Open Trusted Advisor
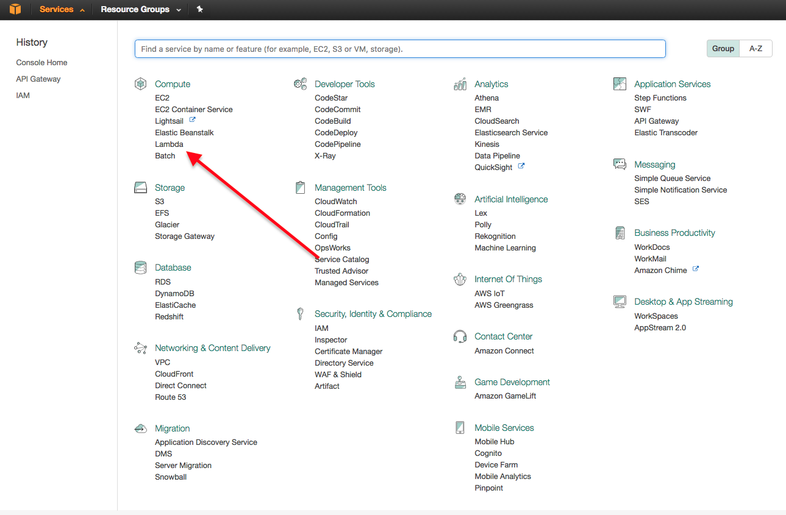 point(341,271)
